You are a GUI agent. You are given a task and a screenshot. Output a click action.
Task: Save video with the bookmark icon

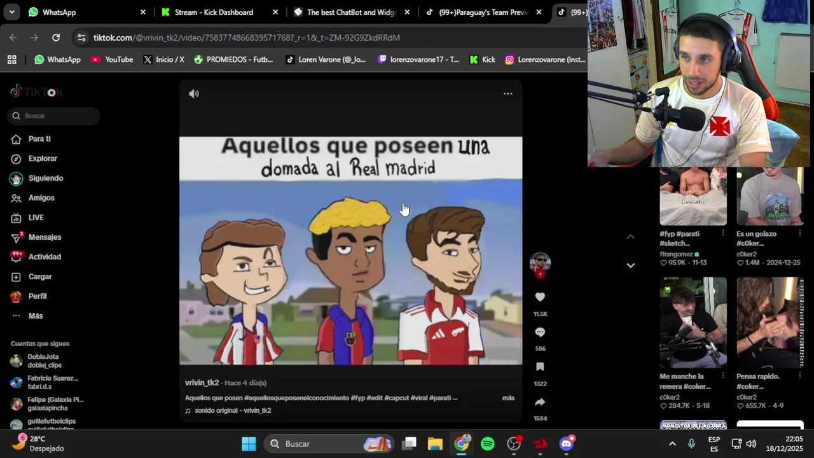(540, 367)
